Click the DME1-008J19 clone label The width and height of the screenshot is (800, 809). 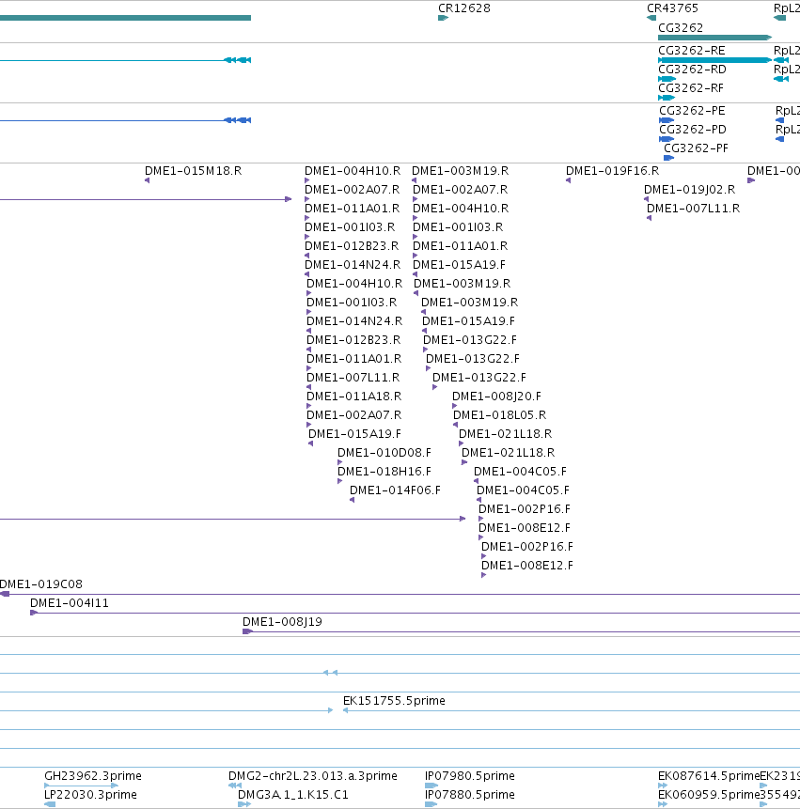[x=282, y=622]
